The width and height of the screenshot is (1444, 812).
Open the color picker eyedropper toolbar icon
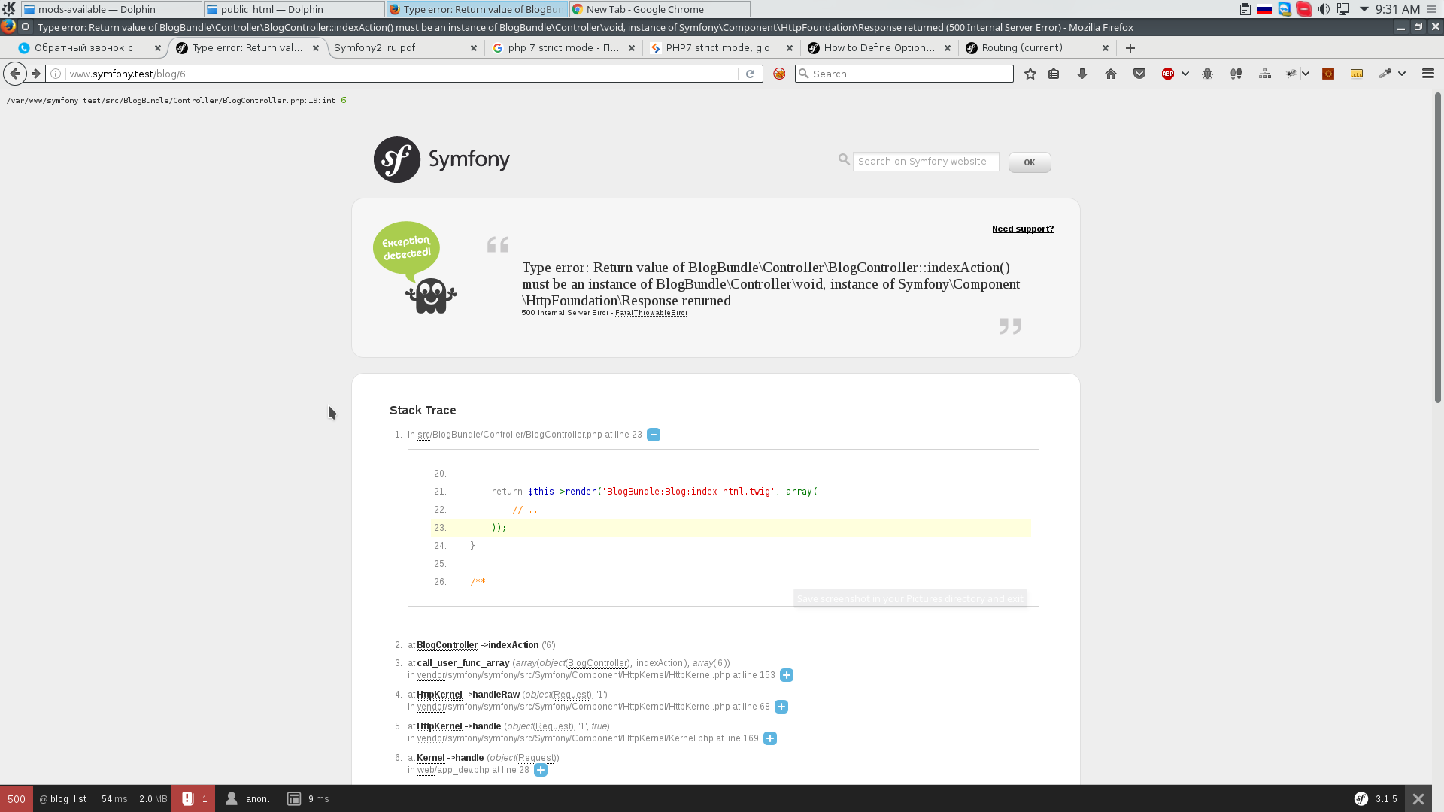pos(1385,74)
